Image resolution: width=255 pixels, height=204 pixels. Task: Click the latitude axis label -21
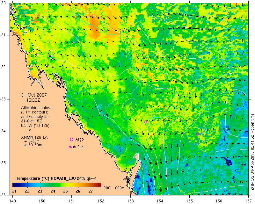click(x=3, y=35)
